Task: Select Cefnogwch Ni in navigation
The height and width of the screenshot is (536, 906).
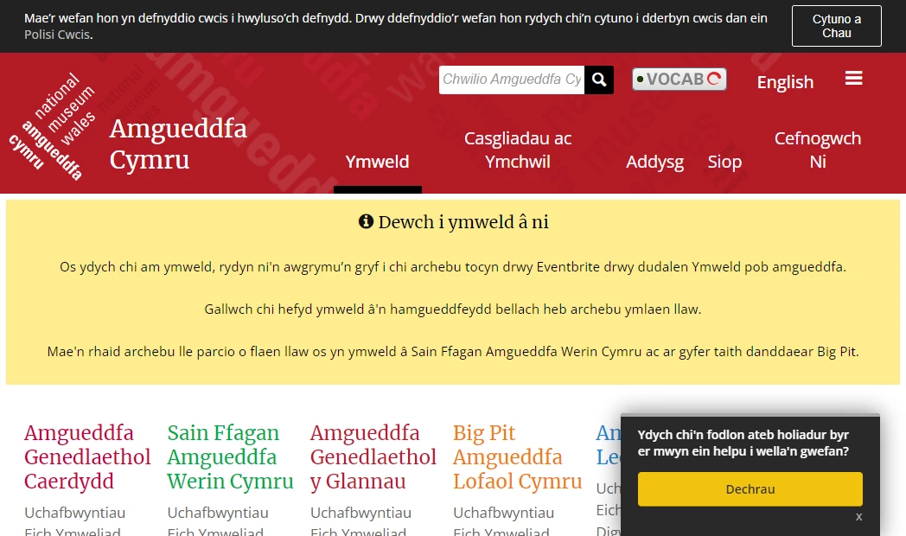Action: click(x=817, y=150)
